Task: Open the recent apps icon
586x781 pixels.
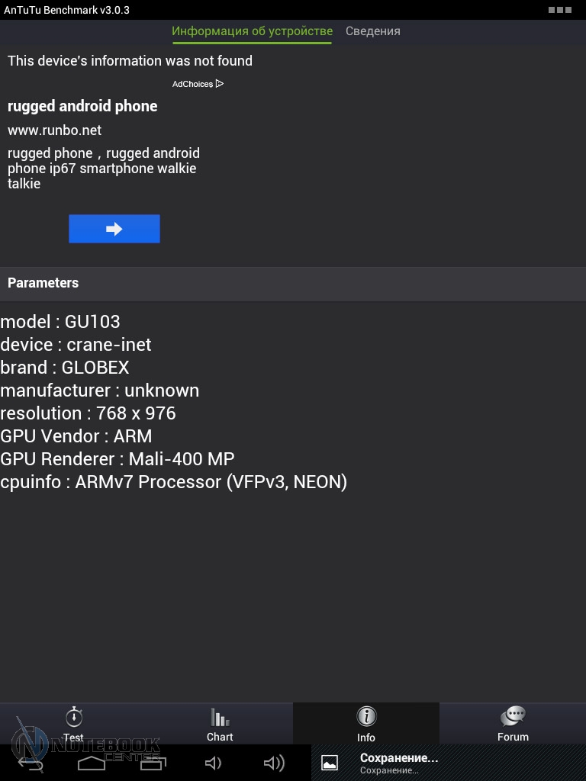Action: click(153, 763)
